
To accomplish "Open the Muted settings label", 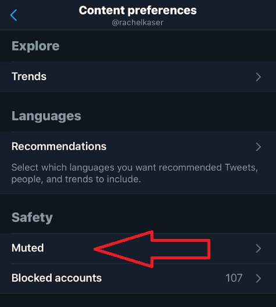I will pyautogui.click(x=27, y=248).
